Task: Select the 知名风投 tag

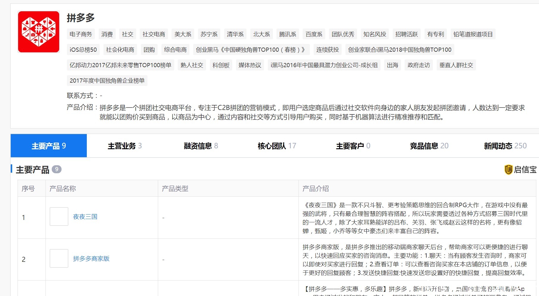Action: [x=375, y=34]
